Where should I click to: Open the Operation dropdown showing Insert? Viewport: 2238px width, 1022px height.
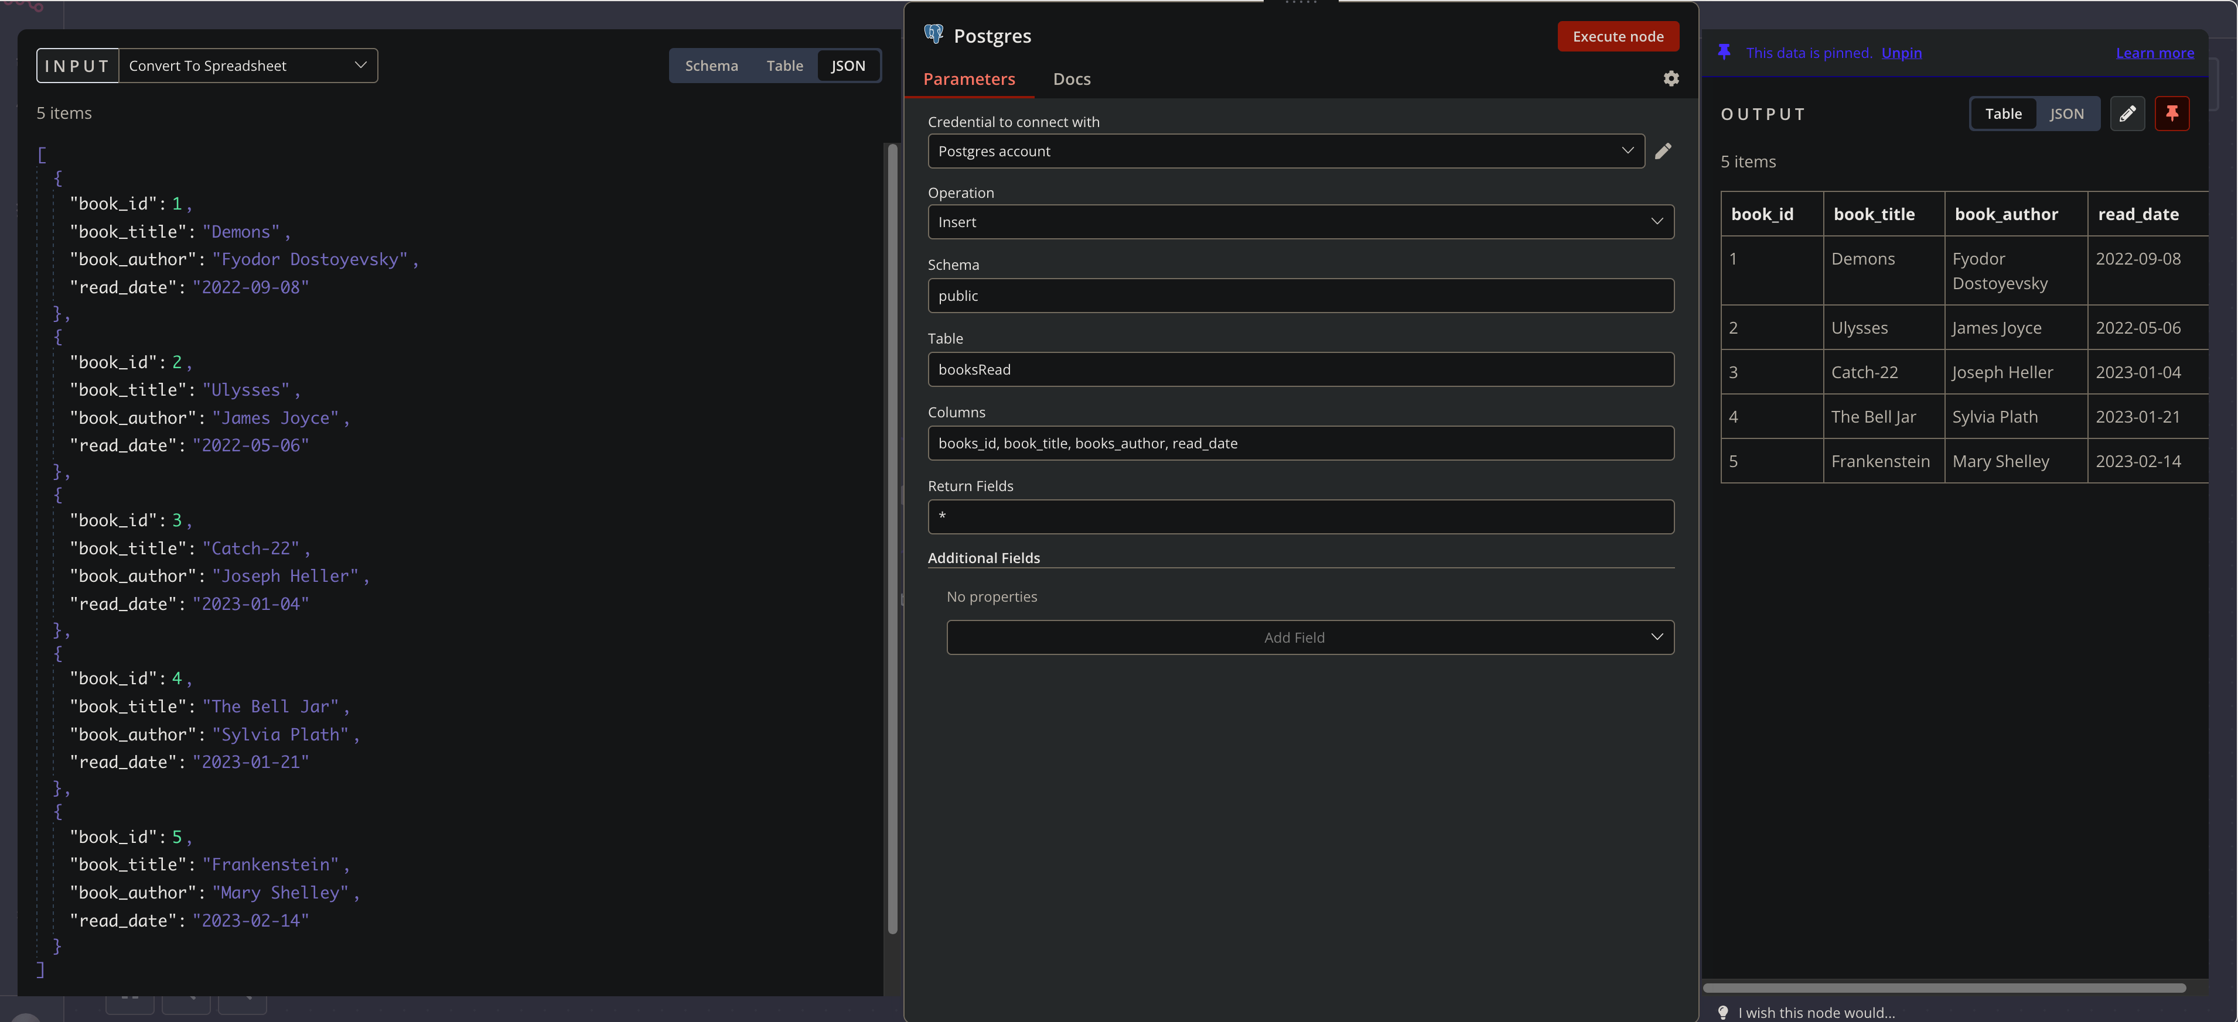(1299, 221)
